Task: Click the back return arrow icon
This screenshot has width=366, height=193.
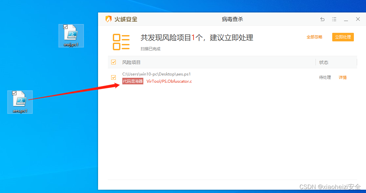Action: [322, 19]
